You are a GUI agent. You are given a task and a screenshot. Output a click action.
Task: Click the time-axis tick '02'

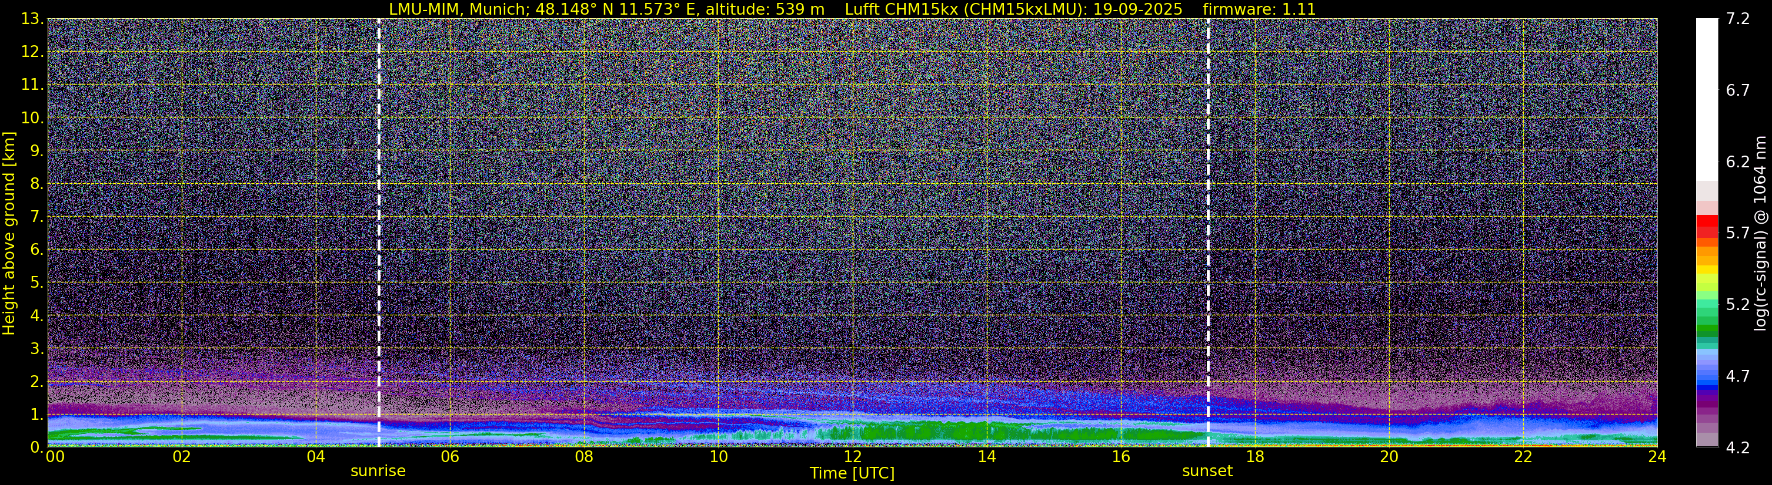[181, 457]
